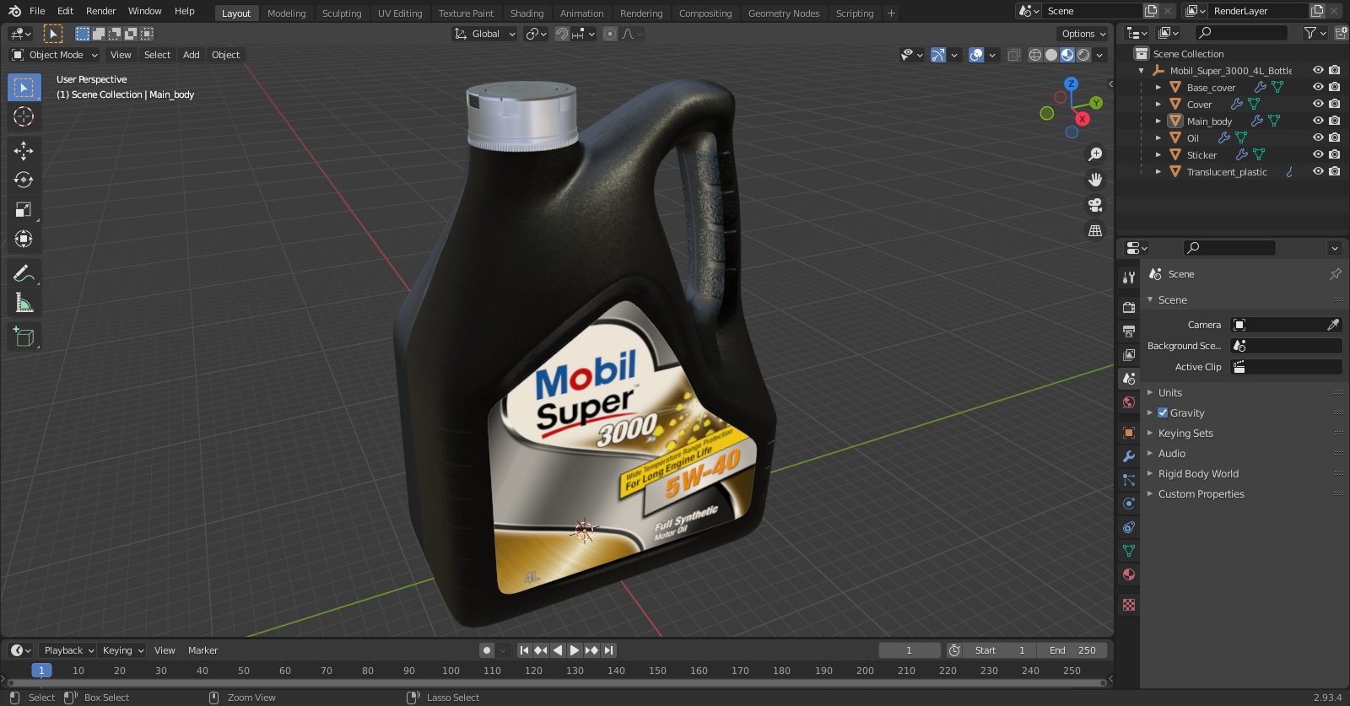Disable Sticker object in renders

[1335, 154]
